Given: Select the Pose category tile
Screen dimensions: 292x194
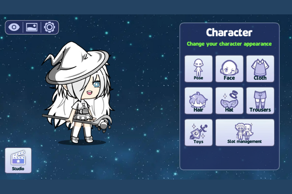Looking at the screenshot, I should tap(199, 69).
